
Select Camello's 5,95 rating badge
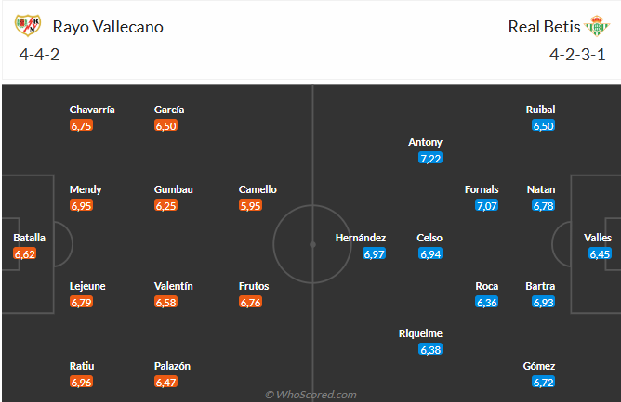pos(251,205)
